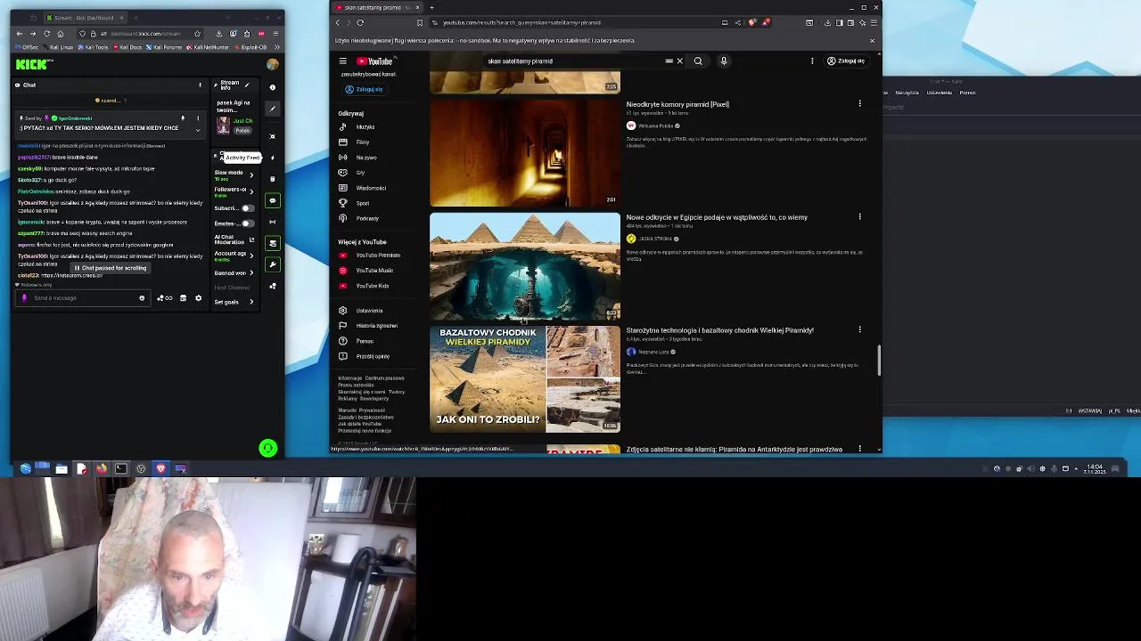This screenshot has width=1141, height=641.
Task: Open terminal from the taskbar
Action: coord(120,468)
